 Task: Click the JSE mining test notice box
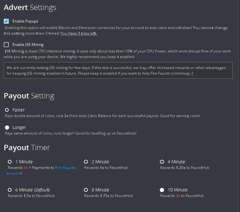(x=118, y=70)
